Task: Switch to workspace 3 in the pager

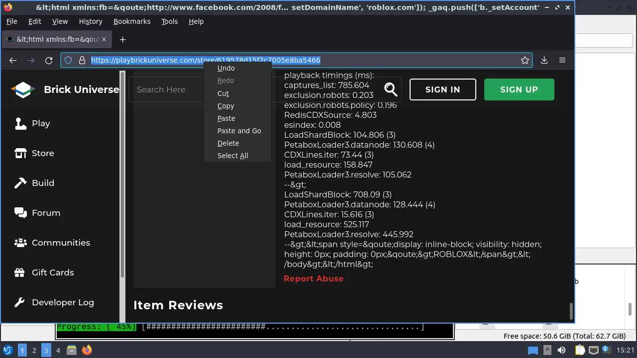Action: coord(46,350)
